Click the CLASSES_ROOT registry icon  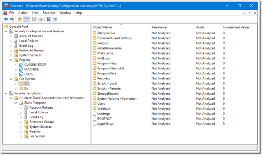click(21, 65)
